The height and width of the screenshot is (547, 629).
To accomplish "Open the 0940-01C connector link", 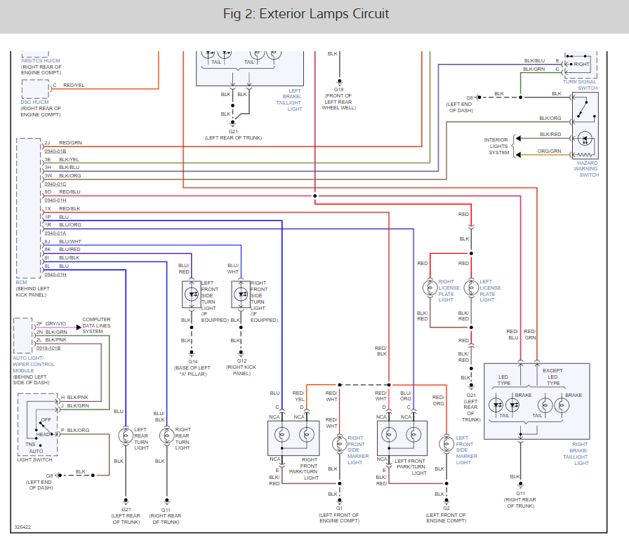I will (55, 184).
